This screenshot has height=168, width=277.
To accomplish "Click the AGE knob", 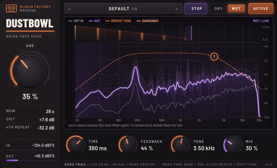I will 30,70.
